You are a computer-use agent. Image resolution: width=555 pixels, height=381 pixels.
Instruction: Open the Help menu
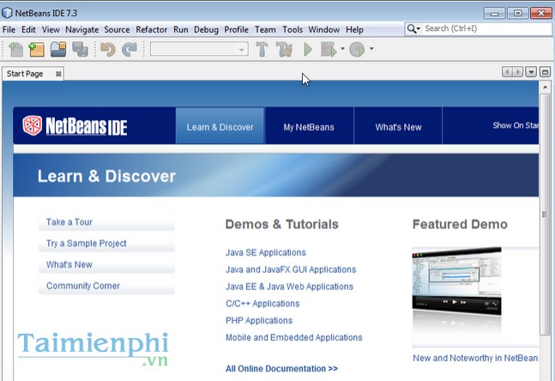pos(354,30)
